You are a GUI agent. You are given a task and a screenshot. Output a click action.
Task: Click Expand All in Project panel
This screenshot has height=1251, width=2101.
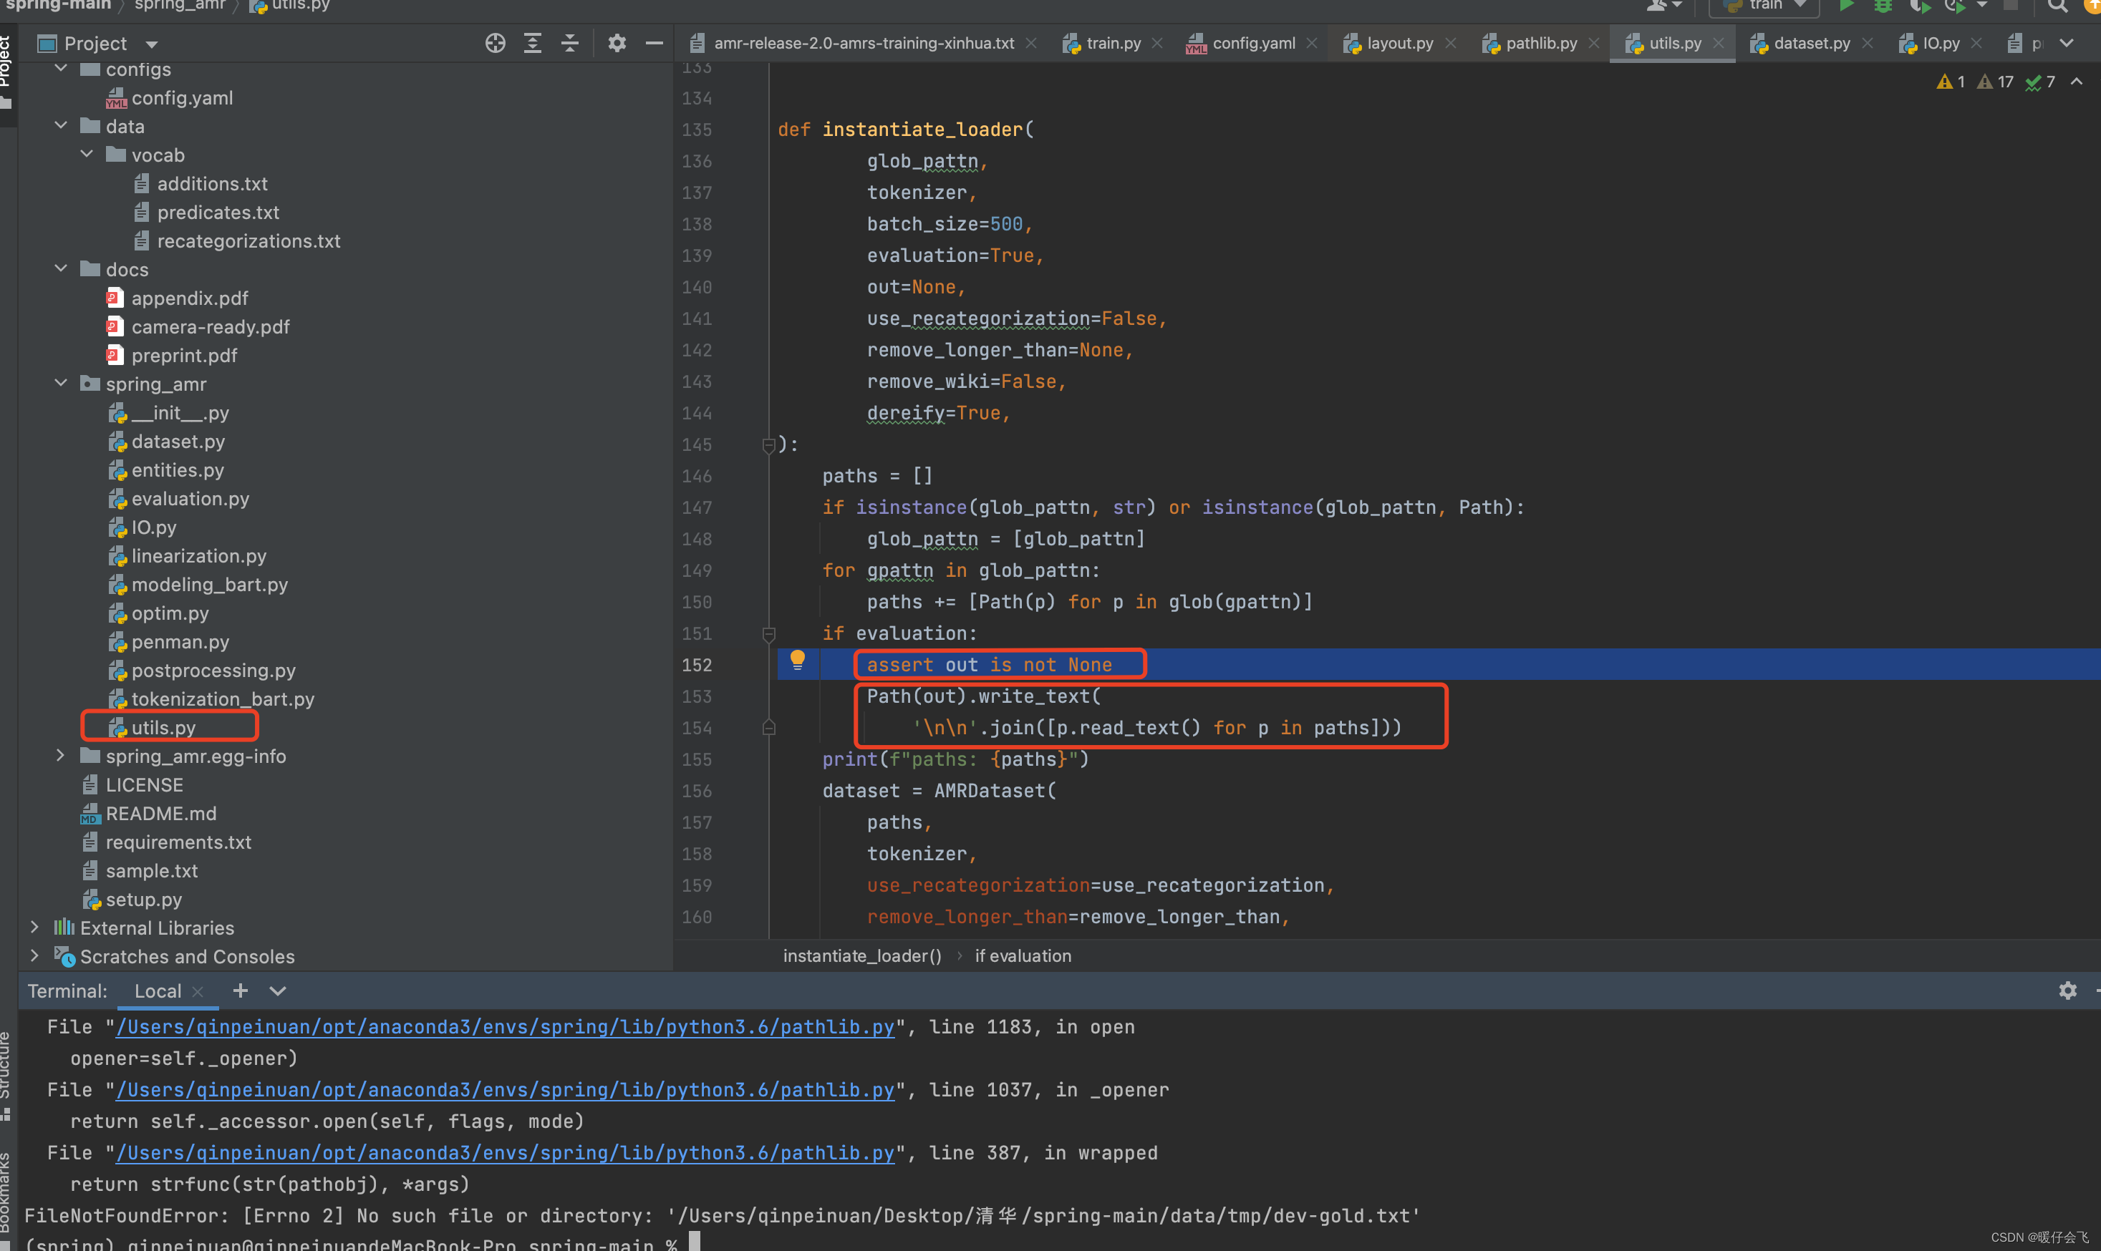pos(532,43)
